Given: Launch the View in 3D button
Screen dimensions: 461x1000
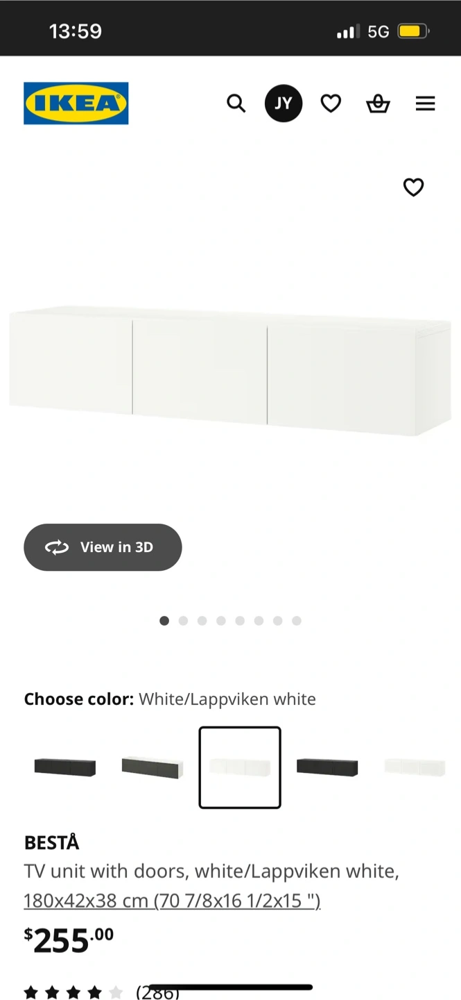Looking at the screenshot, I should 103,547.
